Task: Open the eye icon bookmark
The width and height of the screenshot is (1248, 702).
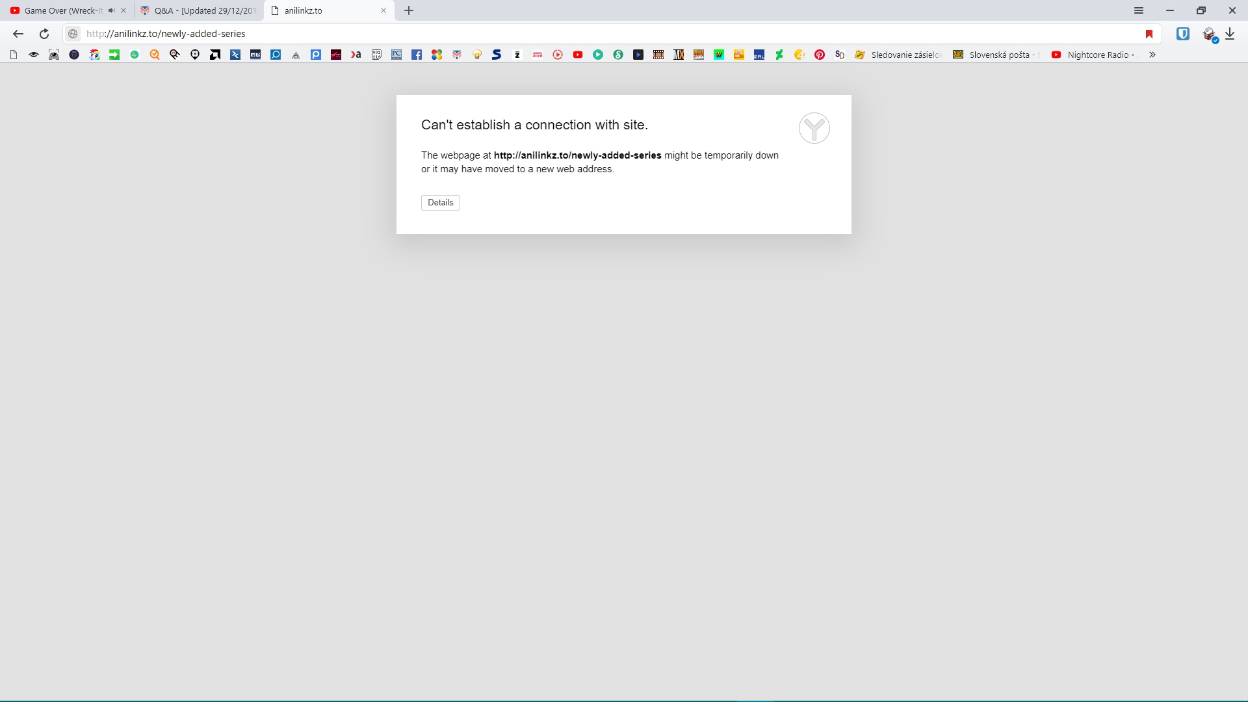Action: click(x=34, y=55)
